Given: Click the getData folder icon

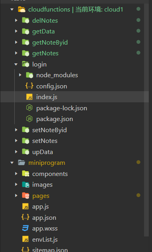Looking at the screenshot, I should (x=26, y=31).
